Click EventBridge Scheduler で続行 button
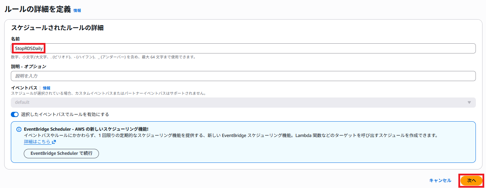 coord(61,153)
